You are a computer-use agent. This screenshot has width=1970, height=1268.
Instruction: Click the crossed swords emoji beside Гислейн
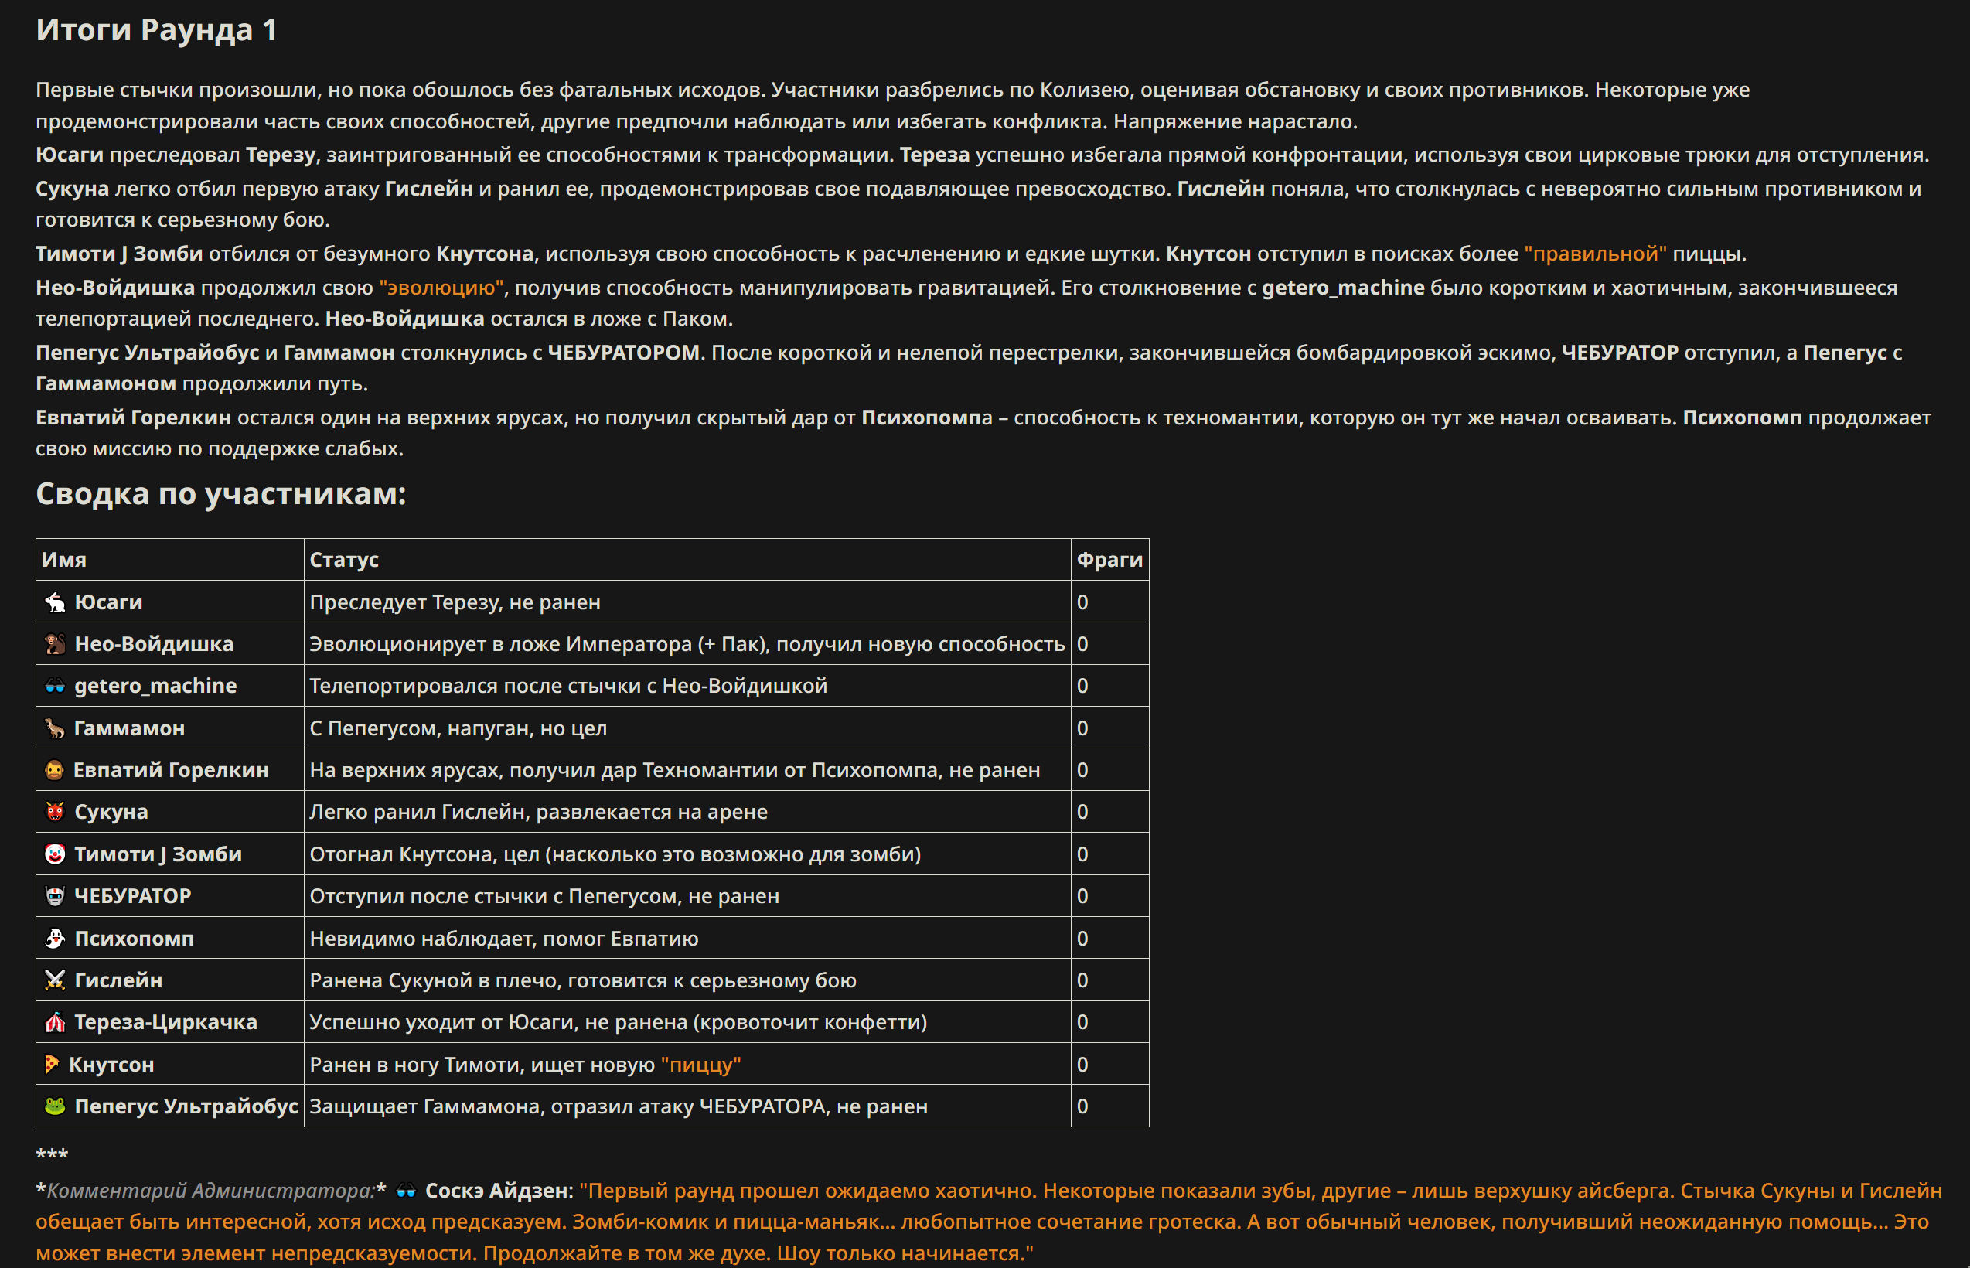pyautogui.click(x=55, y=980)
